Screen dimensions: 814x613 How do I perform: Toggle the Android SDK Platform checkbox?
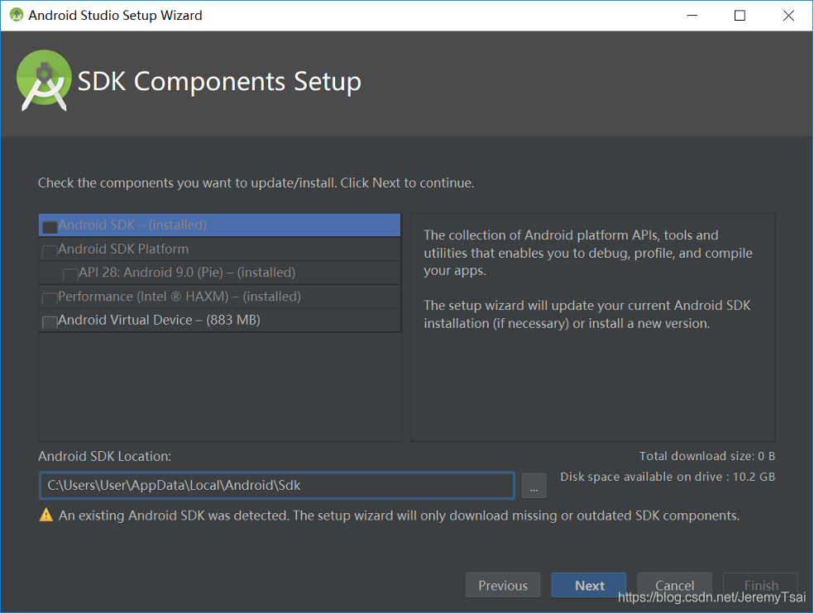[x=50, y=251]
